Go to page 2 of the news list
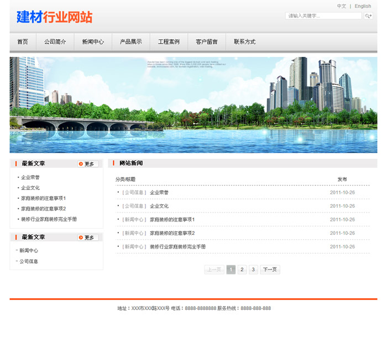387x351 pixels. click(x=242, y=270)
